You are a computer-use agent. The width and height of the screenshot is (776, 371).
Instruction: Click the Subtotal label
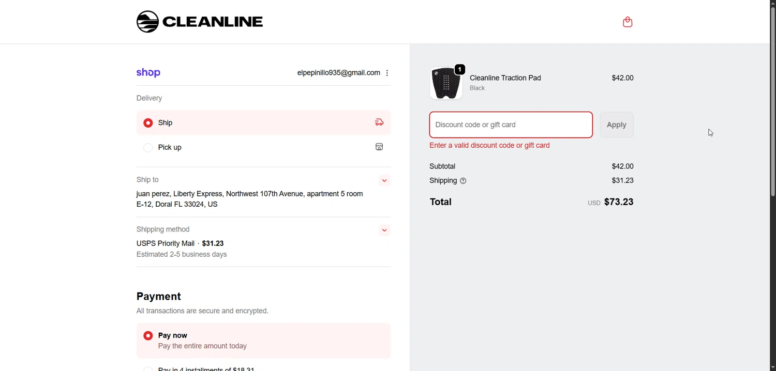click(442, 166)
